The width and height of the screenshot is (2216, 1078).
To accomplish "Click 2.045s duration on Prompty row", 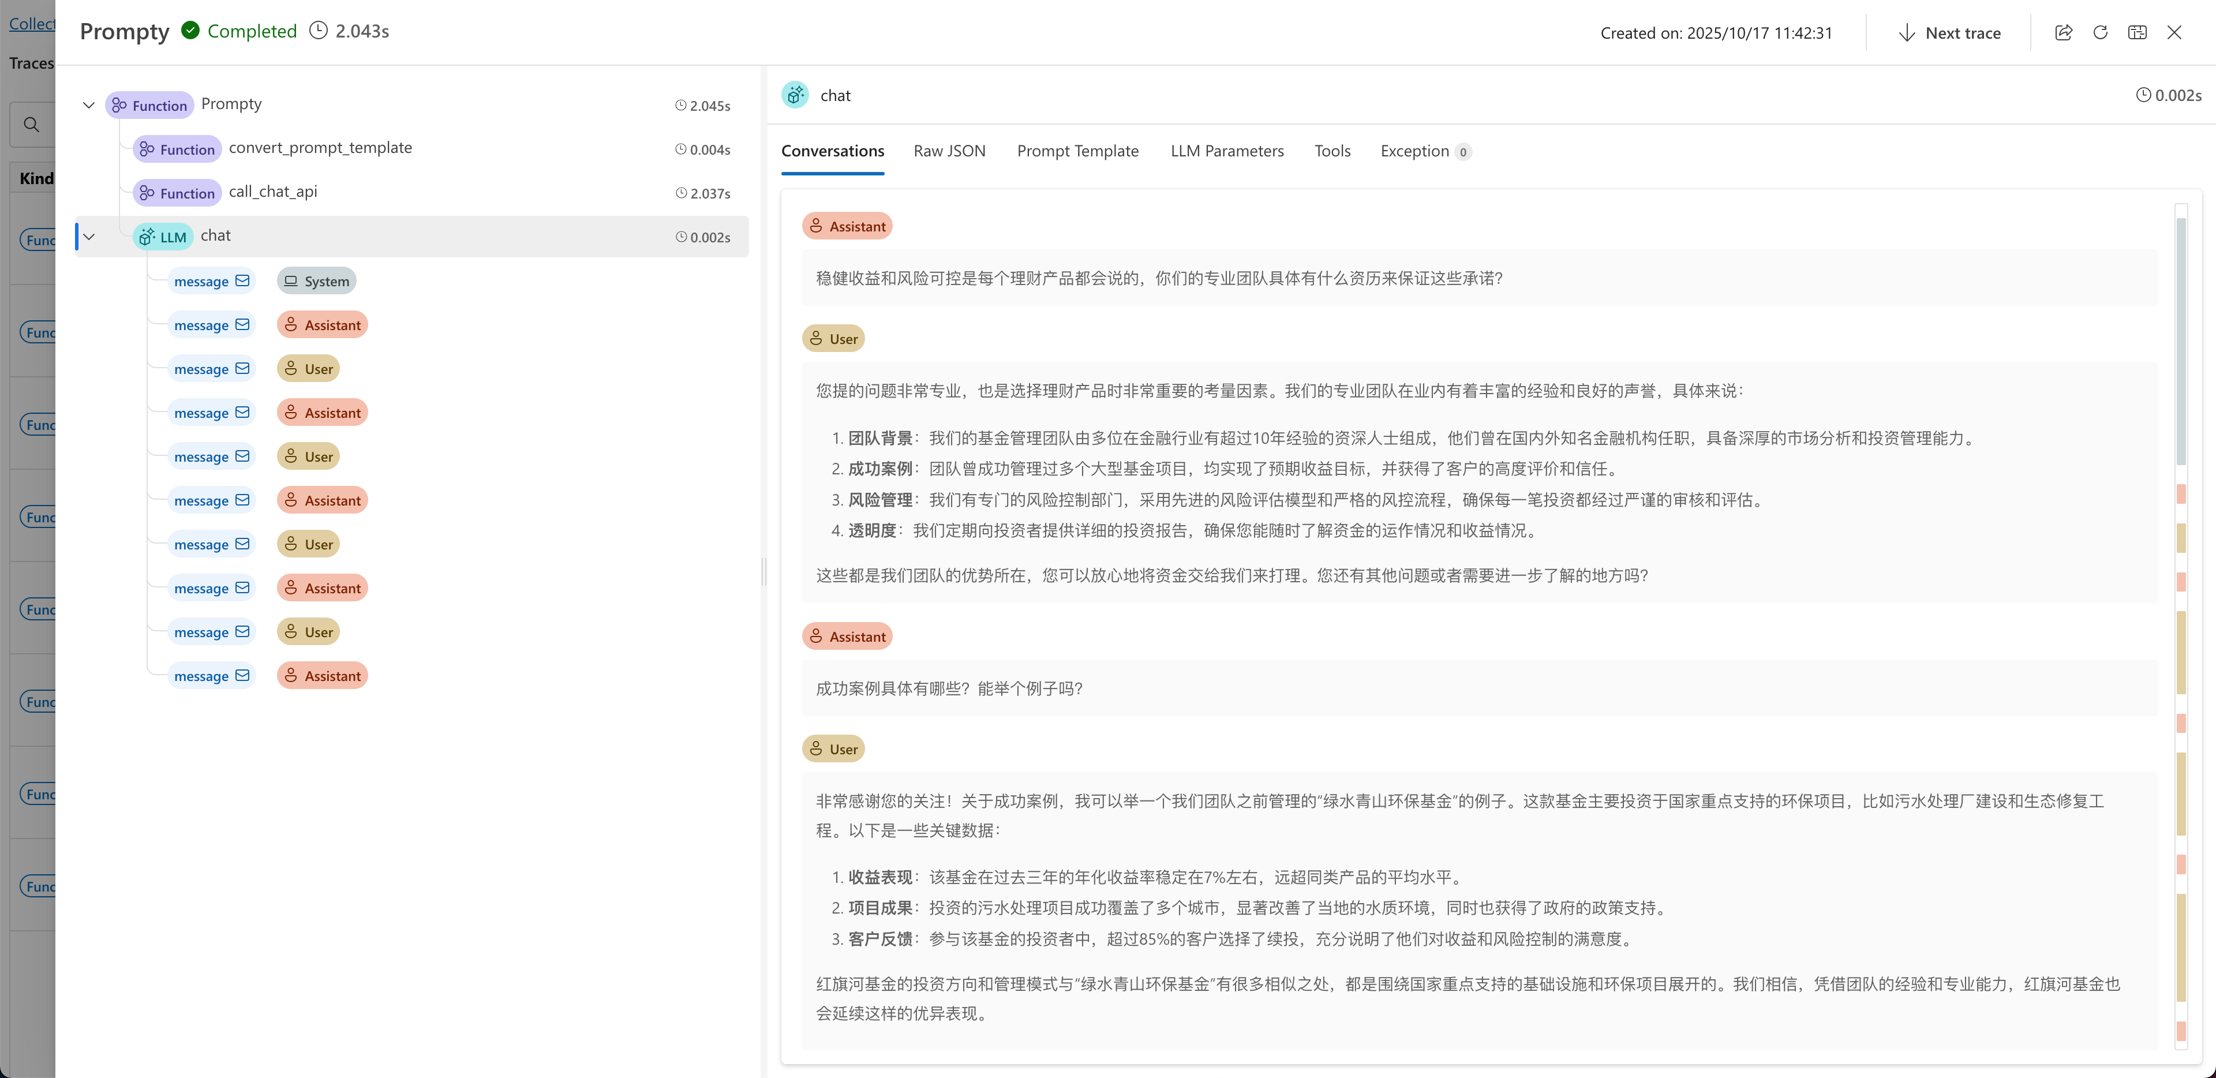I will tap(703, 105).
